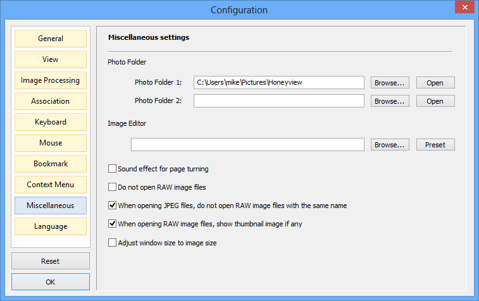
Task: Enable sound effect for page turning
Action: [x=112, y=169]
